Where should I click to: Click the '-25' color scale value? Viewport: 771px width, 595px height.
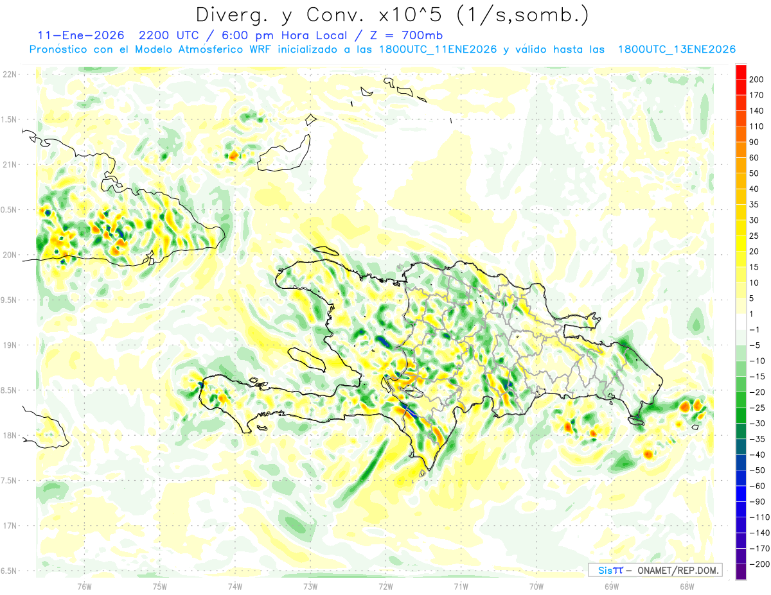[x=757, y=408]
